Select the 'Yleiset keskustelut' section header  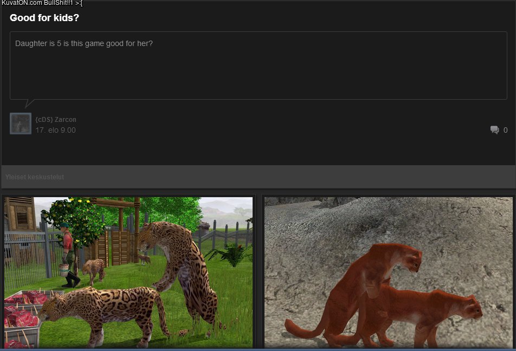click(x=35, y=177)
